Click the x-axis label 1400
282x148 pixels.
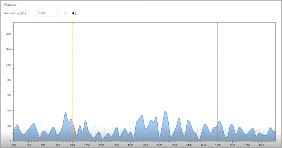(189, 145)
